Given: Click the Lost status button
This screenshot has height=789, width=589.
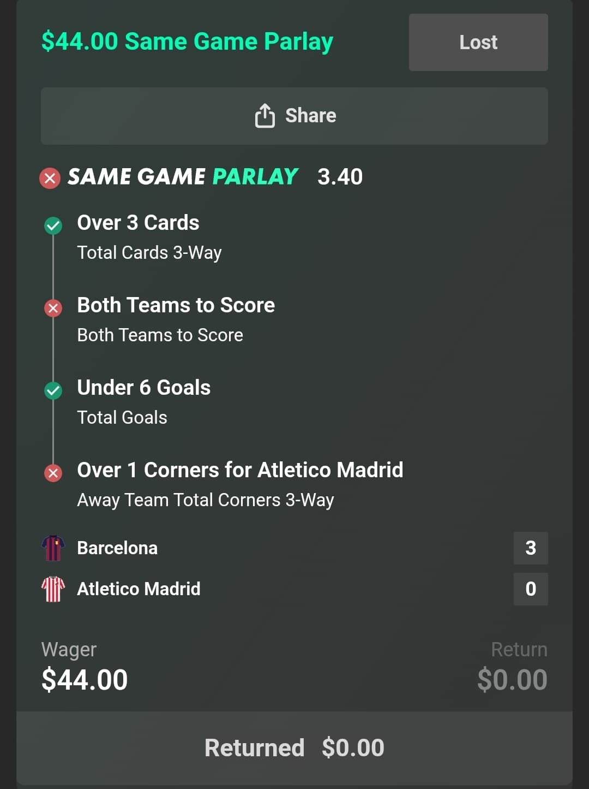Looking at the screenshot, I should tap(478, 43).
